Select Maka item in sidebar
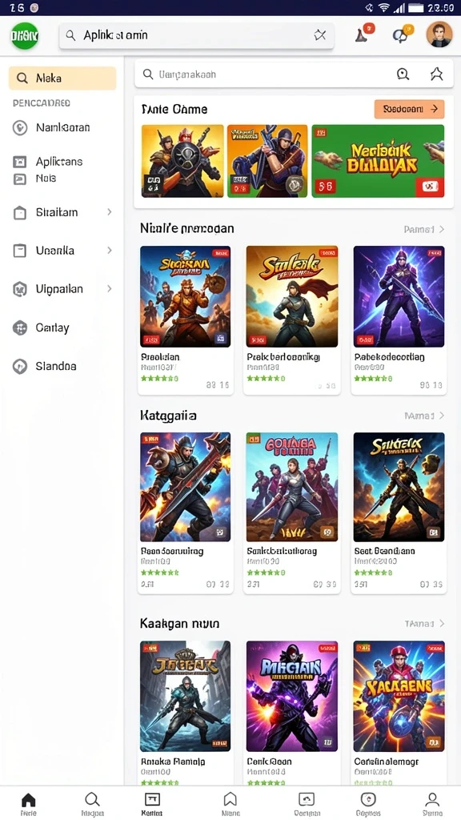Viewport: 461px width, 820px height. [62, 78]
